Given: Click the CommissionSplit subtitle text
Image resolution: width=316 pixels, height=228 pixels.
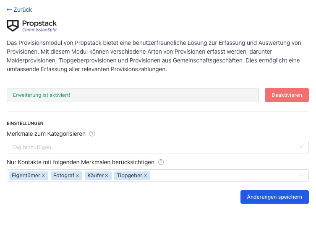Looking at the screenshot, I should click(x=39, y=30).
